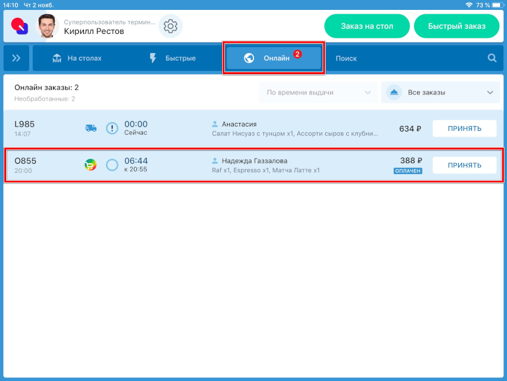Click the Wi-Fi status icon
507x381 pixels.
pyautogui.click(x=469, y=5)
